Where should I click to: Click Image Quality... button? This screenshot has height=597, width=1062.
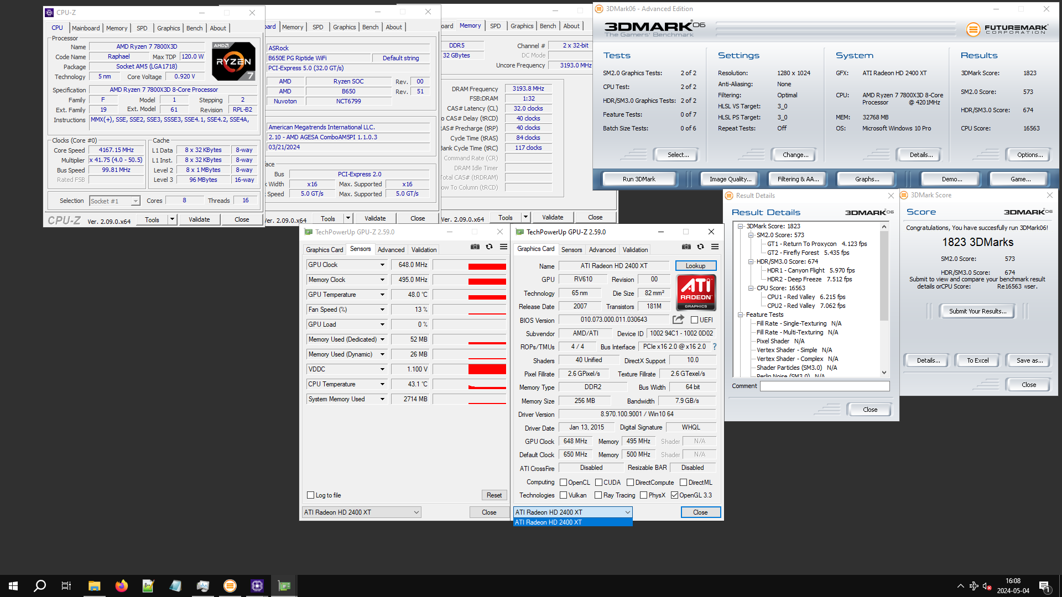[730, 179]
